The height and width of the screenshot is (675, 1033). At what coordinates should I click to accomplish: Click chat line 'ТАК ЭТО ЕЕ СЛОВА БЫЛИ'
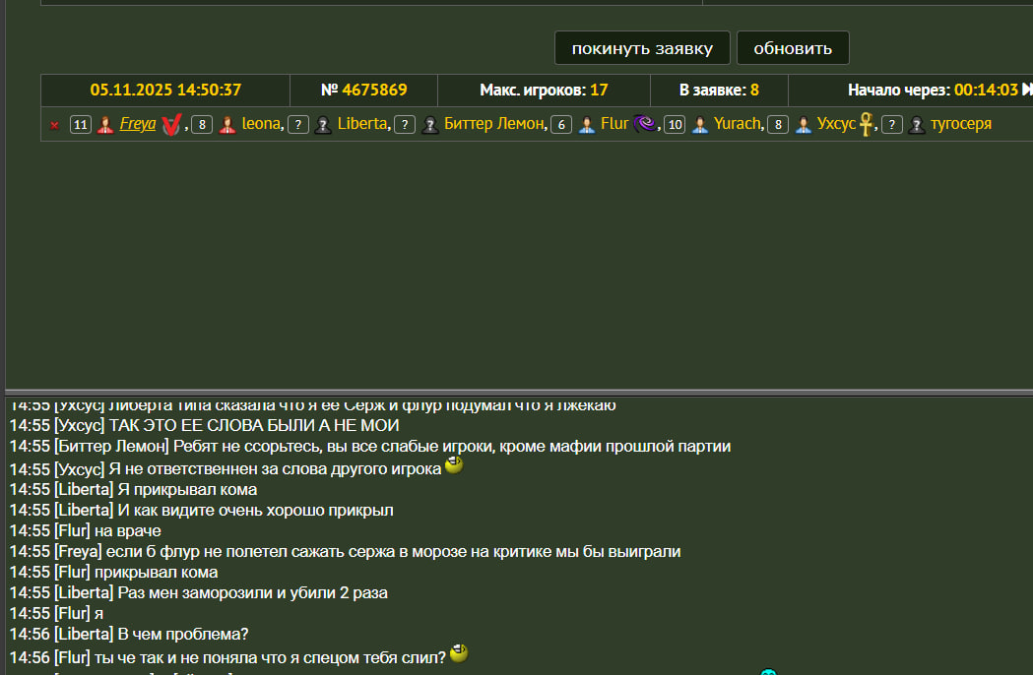pyautogui.click(x=254, y=425)
